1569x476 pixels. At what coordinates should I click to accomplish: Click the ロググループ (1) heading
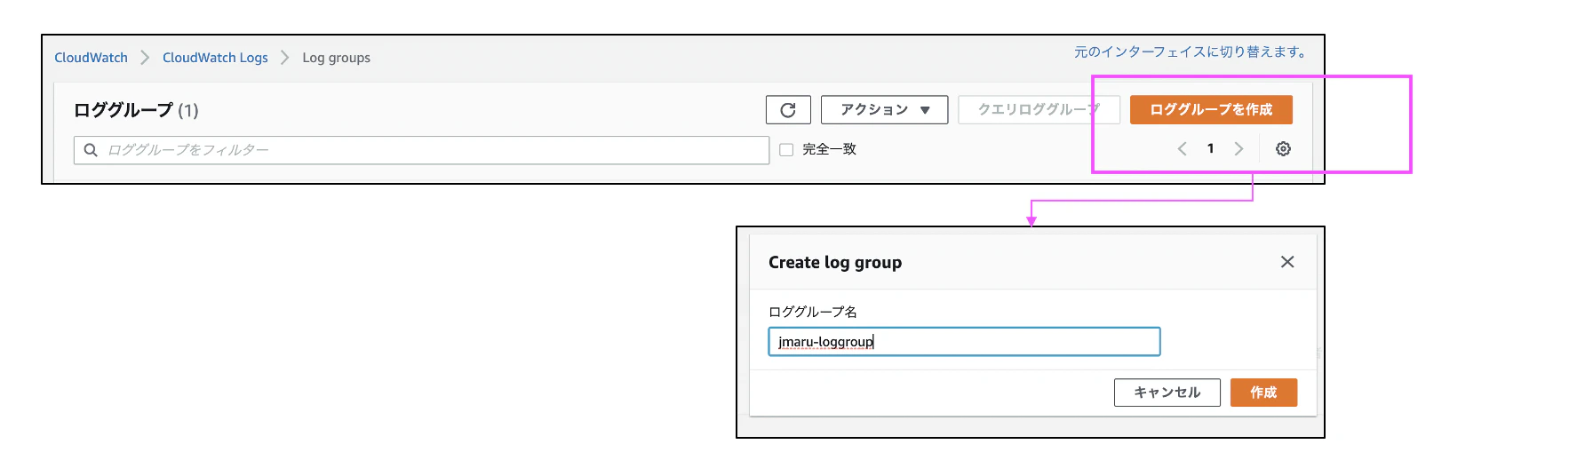136,110
